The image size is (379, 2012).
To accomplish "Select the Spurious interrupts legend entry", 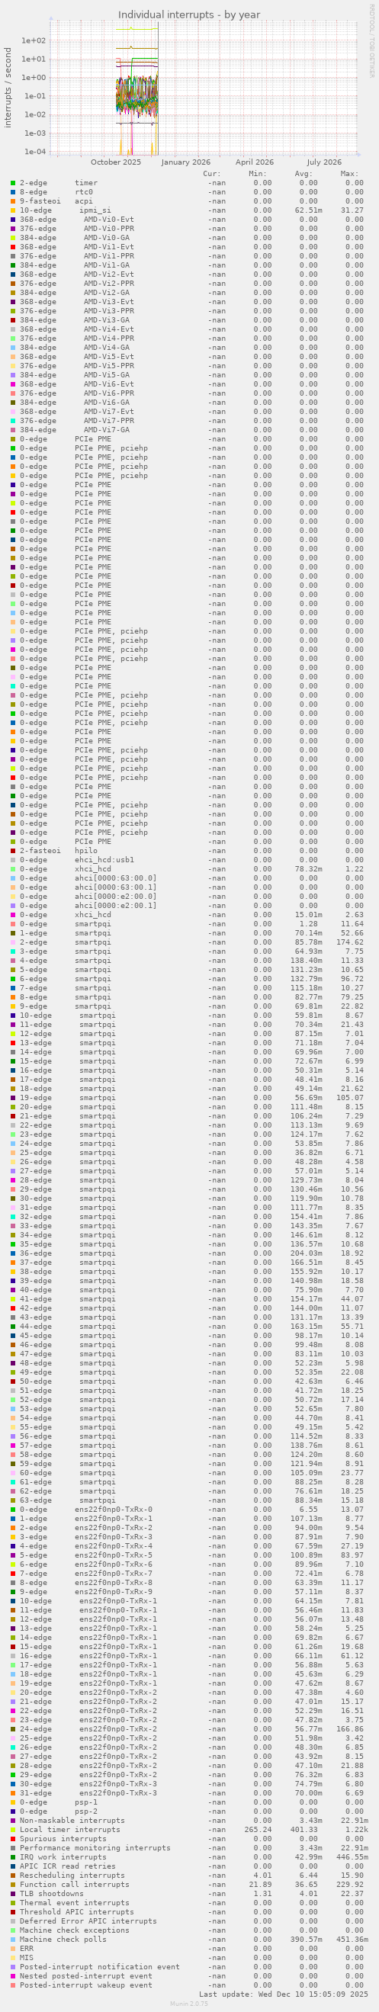I will tap(63, 1840).
